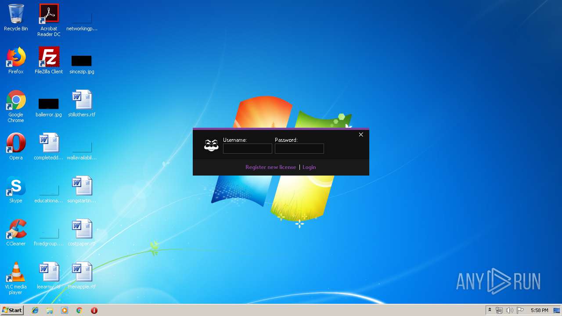
Task: Show hidden tray icons arrow
Action: [490, 310]
